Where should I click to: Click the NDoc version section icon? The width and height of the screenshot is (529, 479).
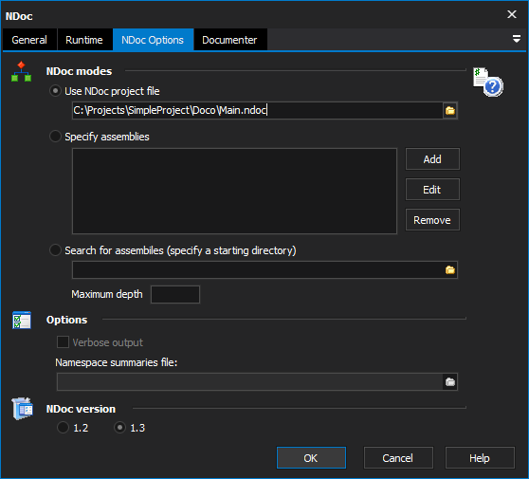pos(22,409)
